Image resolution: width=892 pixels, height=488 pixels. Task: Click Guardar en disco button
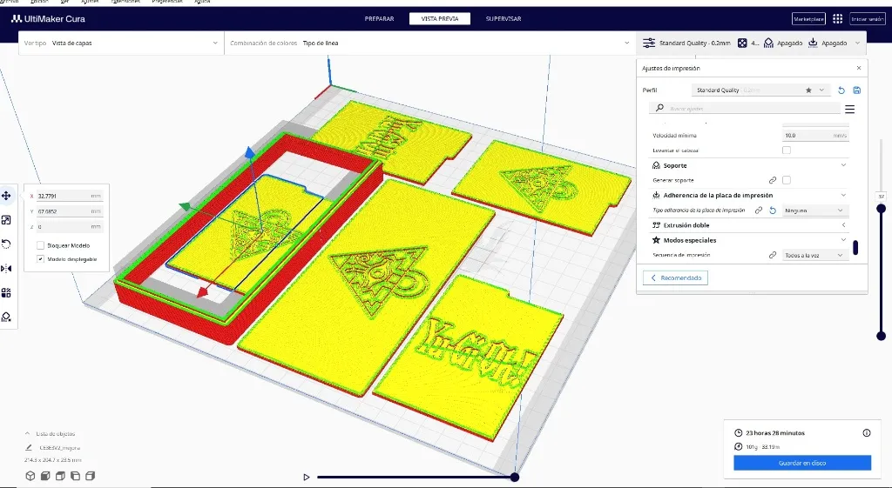802,463
